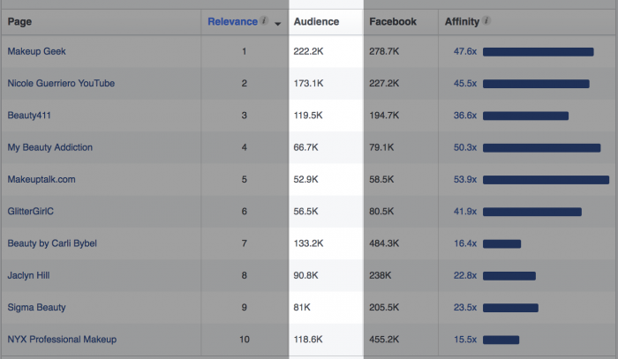618x359 pixels.
Task: Open Nicole Guerriero YouTube page link
Action: [x=61, y=84]
